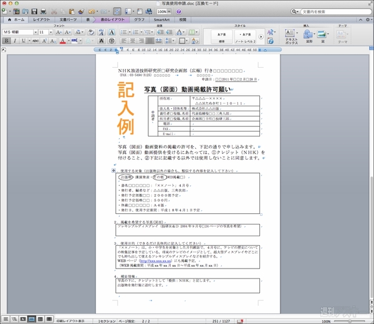The image size is (374, 324).
Task: Save the document with the floppy disk icon
Action: (34, 11)
